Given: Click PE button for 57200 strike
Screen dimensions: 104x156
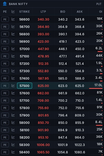Looking at the screenshot, I should pyautogui.click(x=5, y=64).
